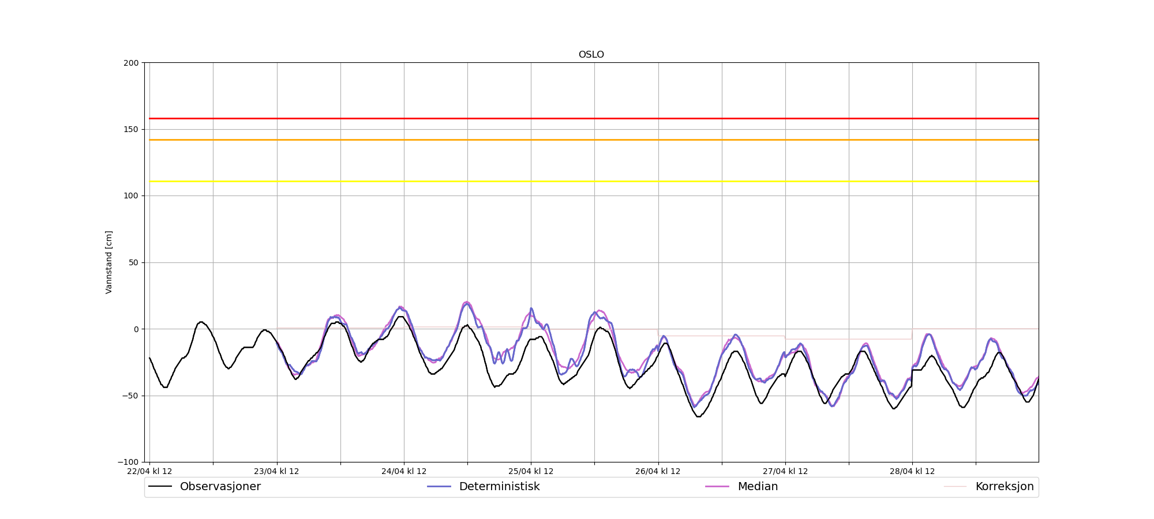
Task: Select the 26/04 kl 12 x-axis tick label
Action: [x=658, y=471]
